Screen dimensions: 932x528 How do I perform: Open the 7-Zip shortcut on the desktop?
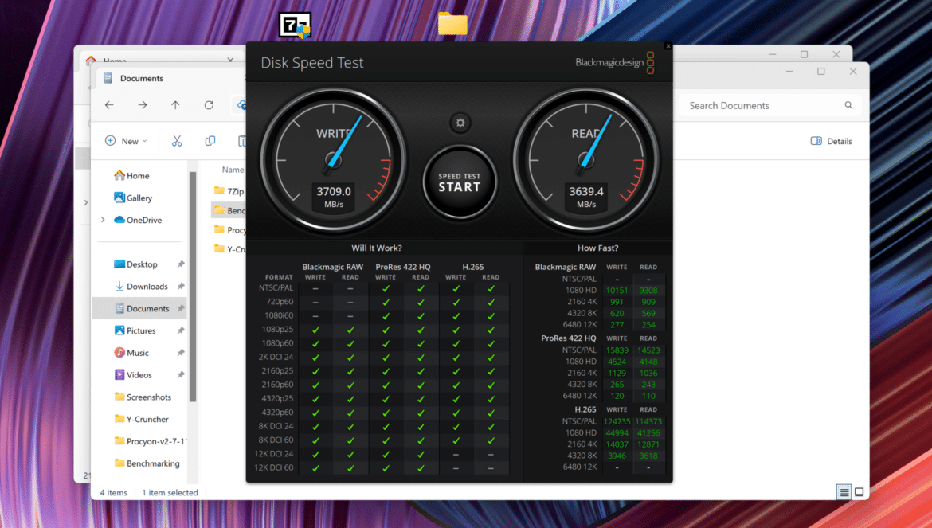point(295,25)
